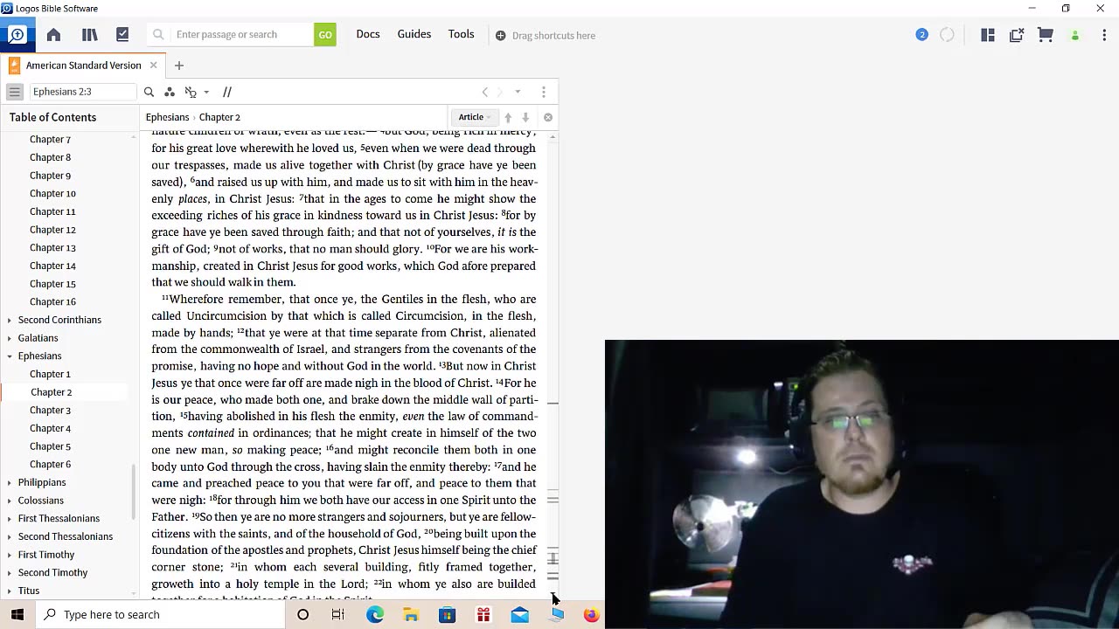Open the interlinear dropdown arrow
The height and width of the screenshot is (629, 1119).
(206, 92)
